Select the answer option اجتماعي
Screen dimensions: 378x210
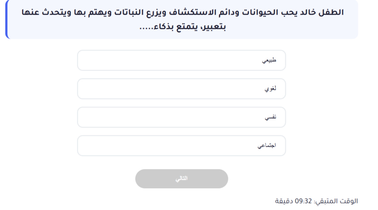pyautogui.click(x=181, y=146)
